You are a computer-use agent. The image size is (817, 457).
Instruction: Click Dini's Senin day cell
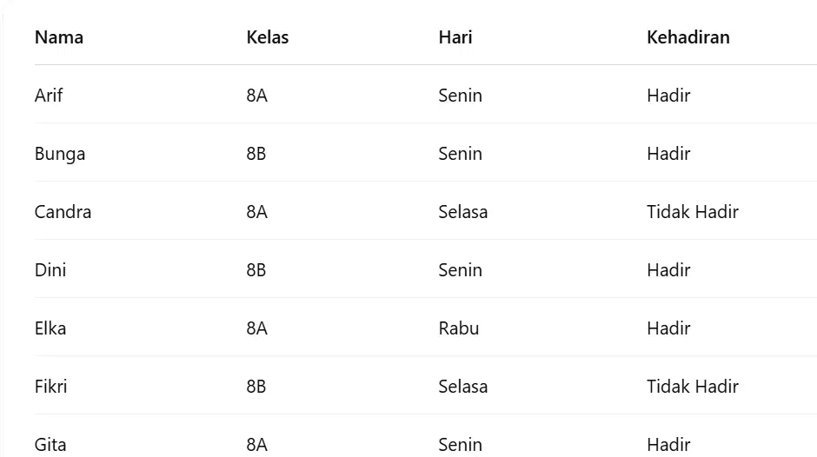[461, 270]
